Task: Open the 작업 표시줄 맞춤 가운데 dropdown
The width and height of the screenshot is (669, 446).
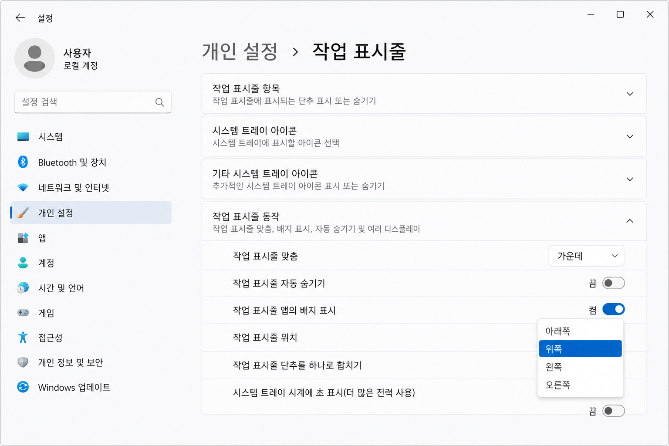Action: tap(586, 256)
